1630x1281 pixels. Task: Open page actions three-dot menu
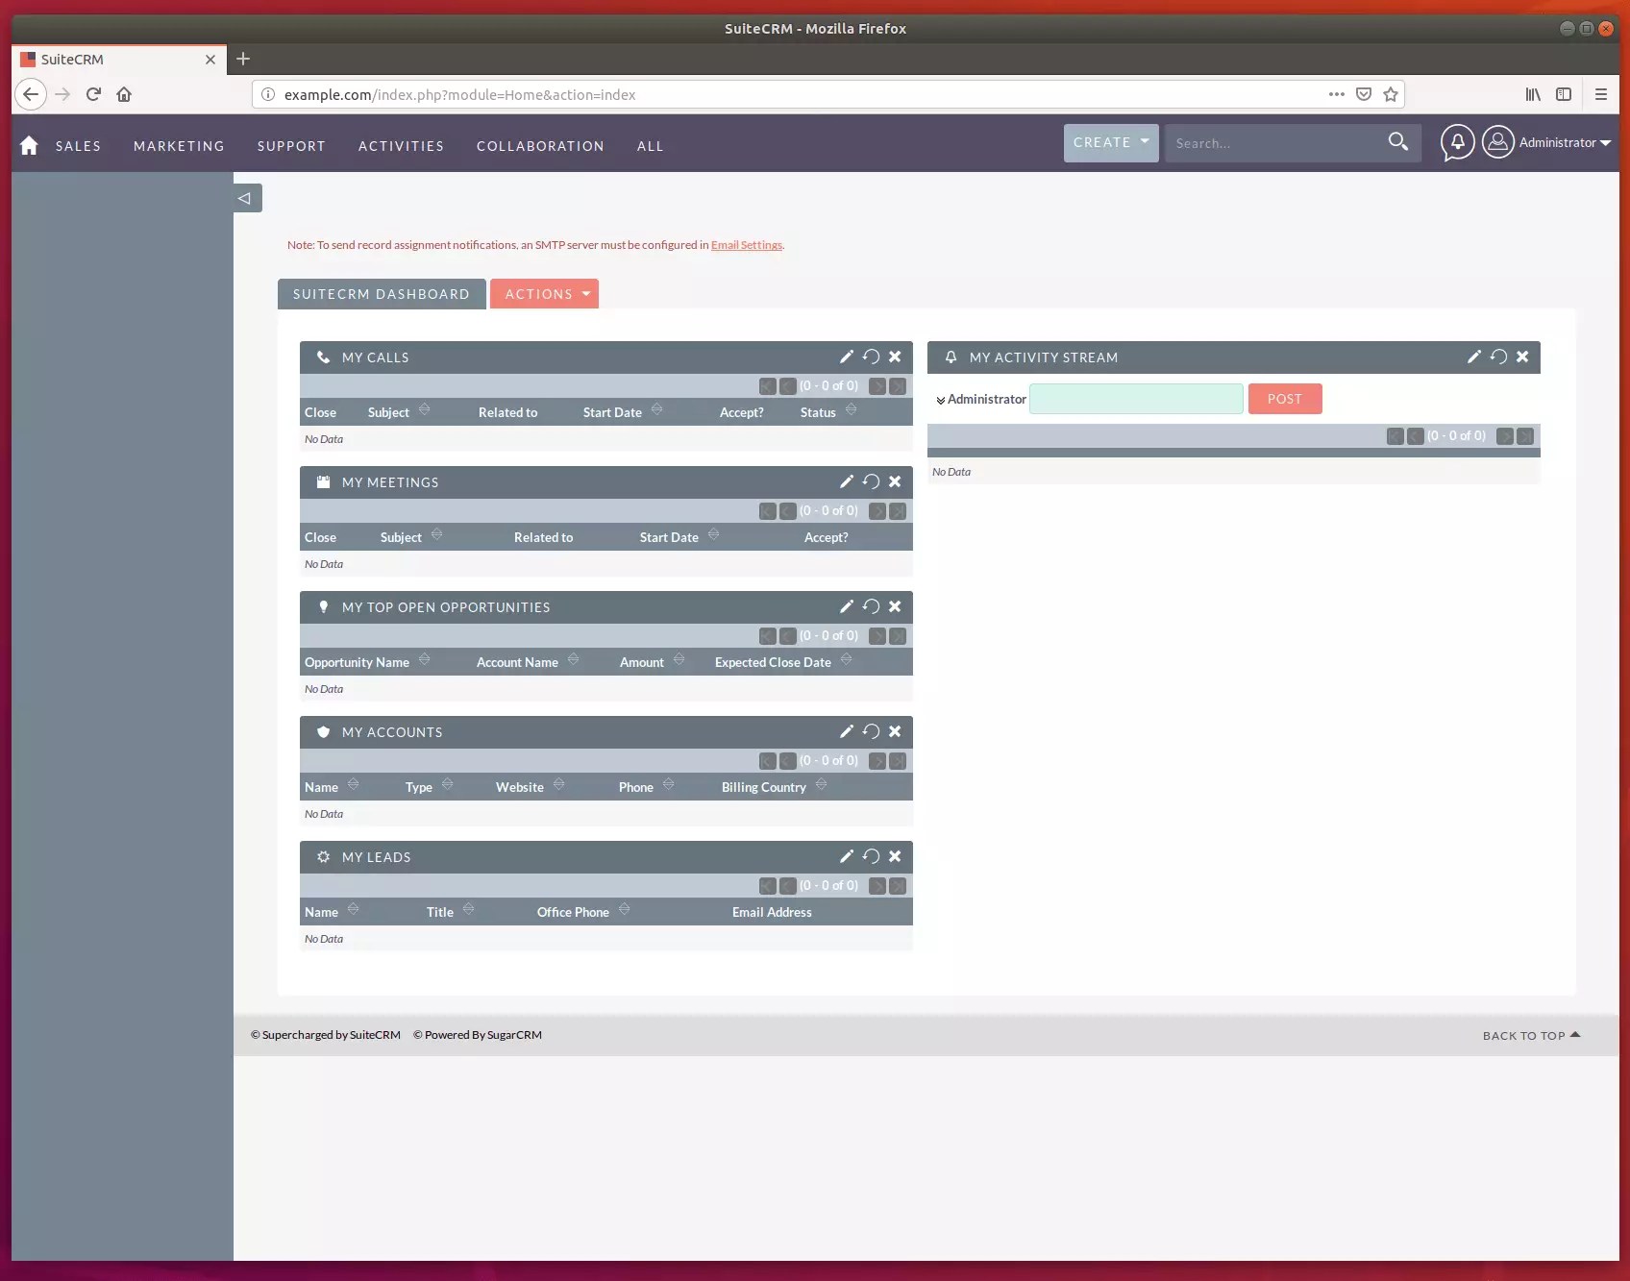1337,94
